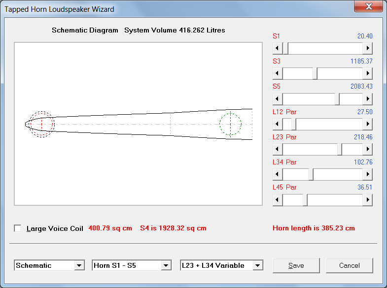Click the Save button
The width and height of the screenshot is (387, 288).
pyautogui.click(x=296, y=265)
